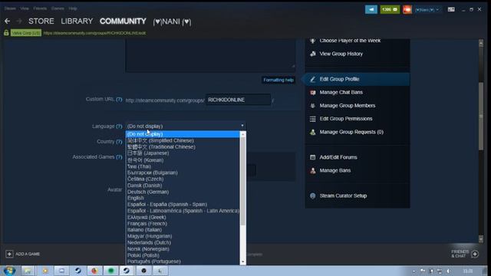Open the Steam menu

10,8
